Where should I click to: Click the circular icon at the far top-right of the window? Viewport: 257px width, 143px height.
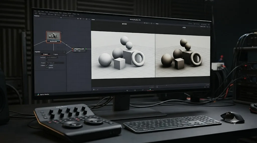coord(209,25)
